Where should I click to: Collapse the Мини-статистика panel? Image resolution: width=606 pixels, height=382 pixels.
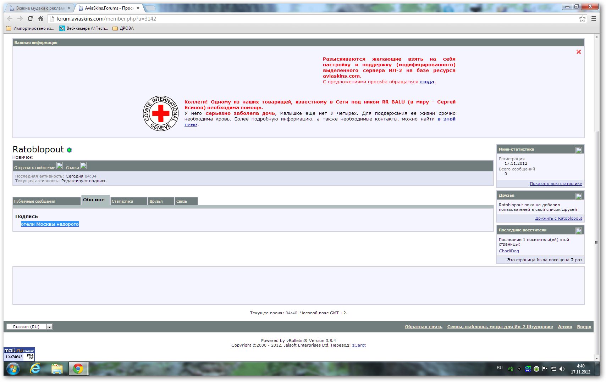pyautogui.click(x=579, y=150)
